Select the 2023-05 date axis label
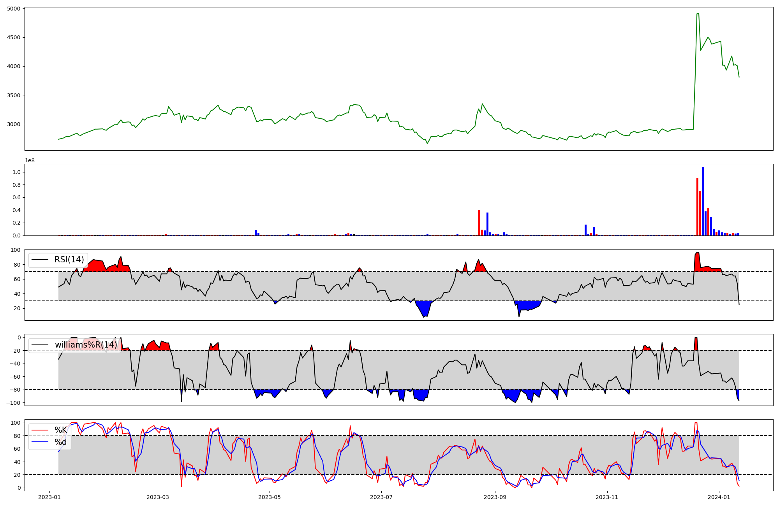Screen dimensions: 779x506 pyautogui.click(x=270, y=497)
